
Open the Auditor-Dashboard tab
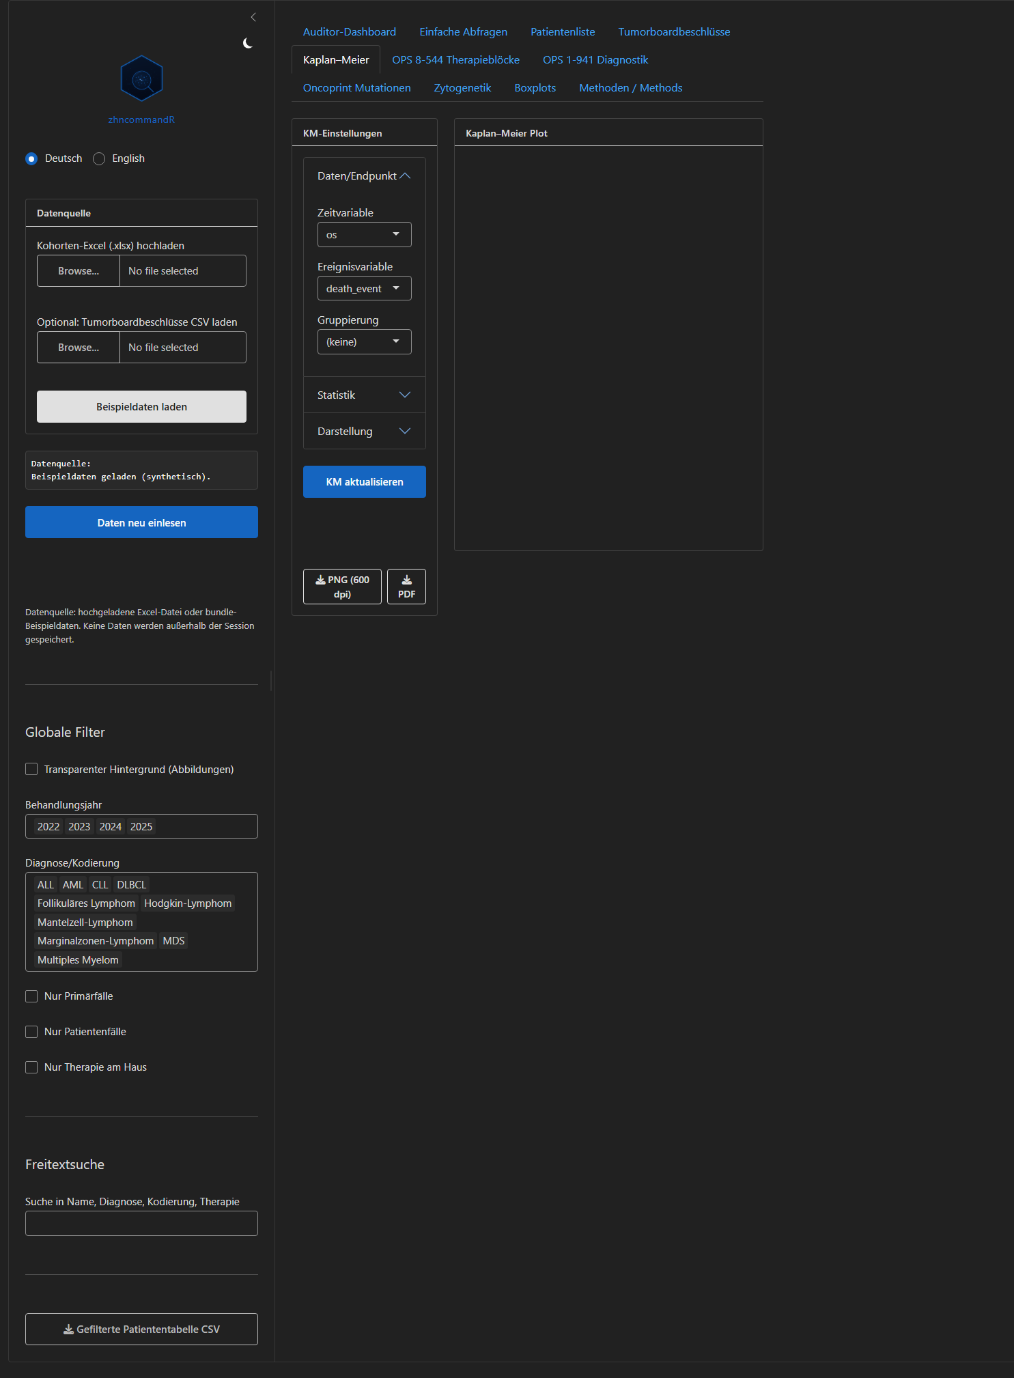pos(350,31)
